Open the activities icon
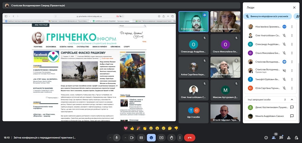 tap(289, 138)
